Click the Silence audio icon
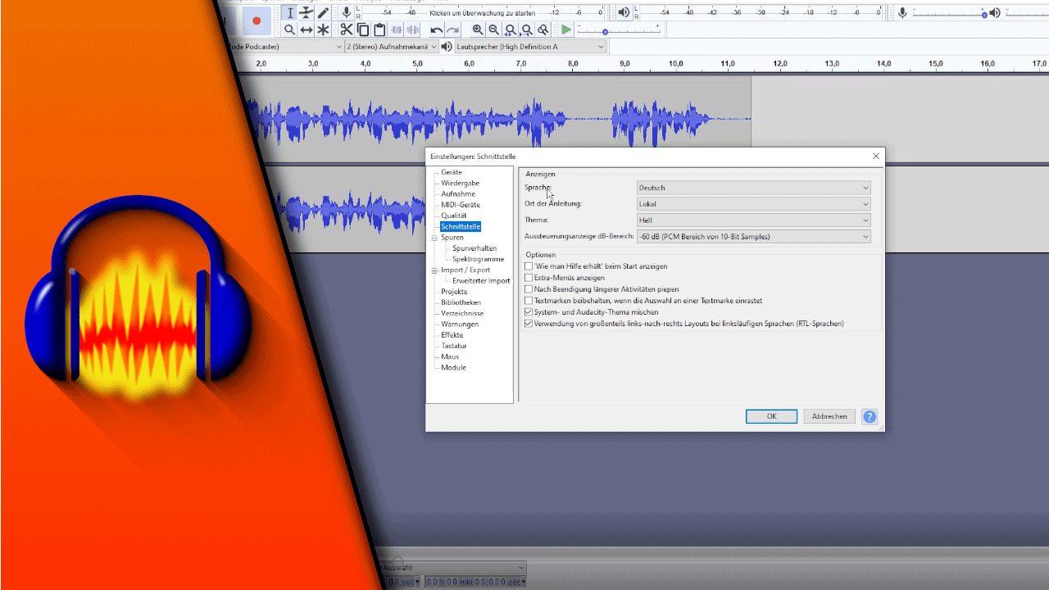Image resolution: width=1049 pixels, height=590 pixels. [x=413, y=29]
